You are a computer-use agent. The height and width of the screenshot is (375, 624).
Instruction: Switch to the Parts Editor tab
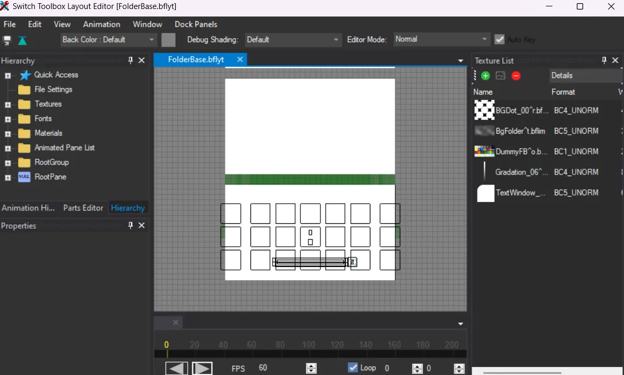click(83, 208)
